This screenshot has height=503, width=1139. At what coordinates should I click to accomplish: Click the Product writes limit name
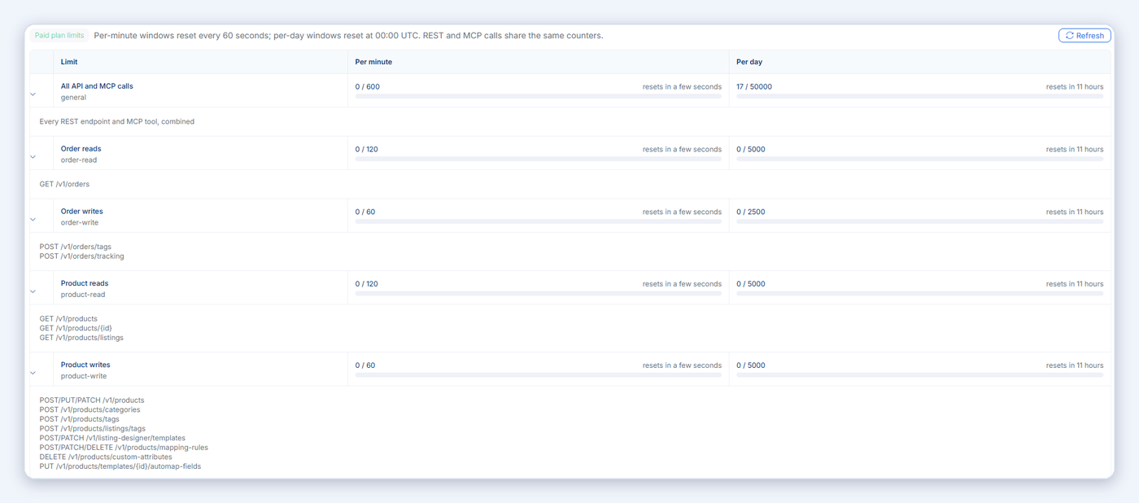[x=85, y=365]
